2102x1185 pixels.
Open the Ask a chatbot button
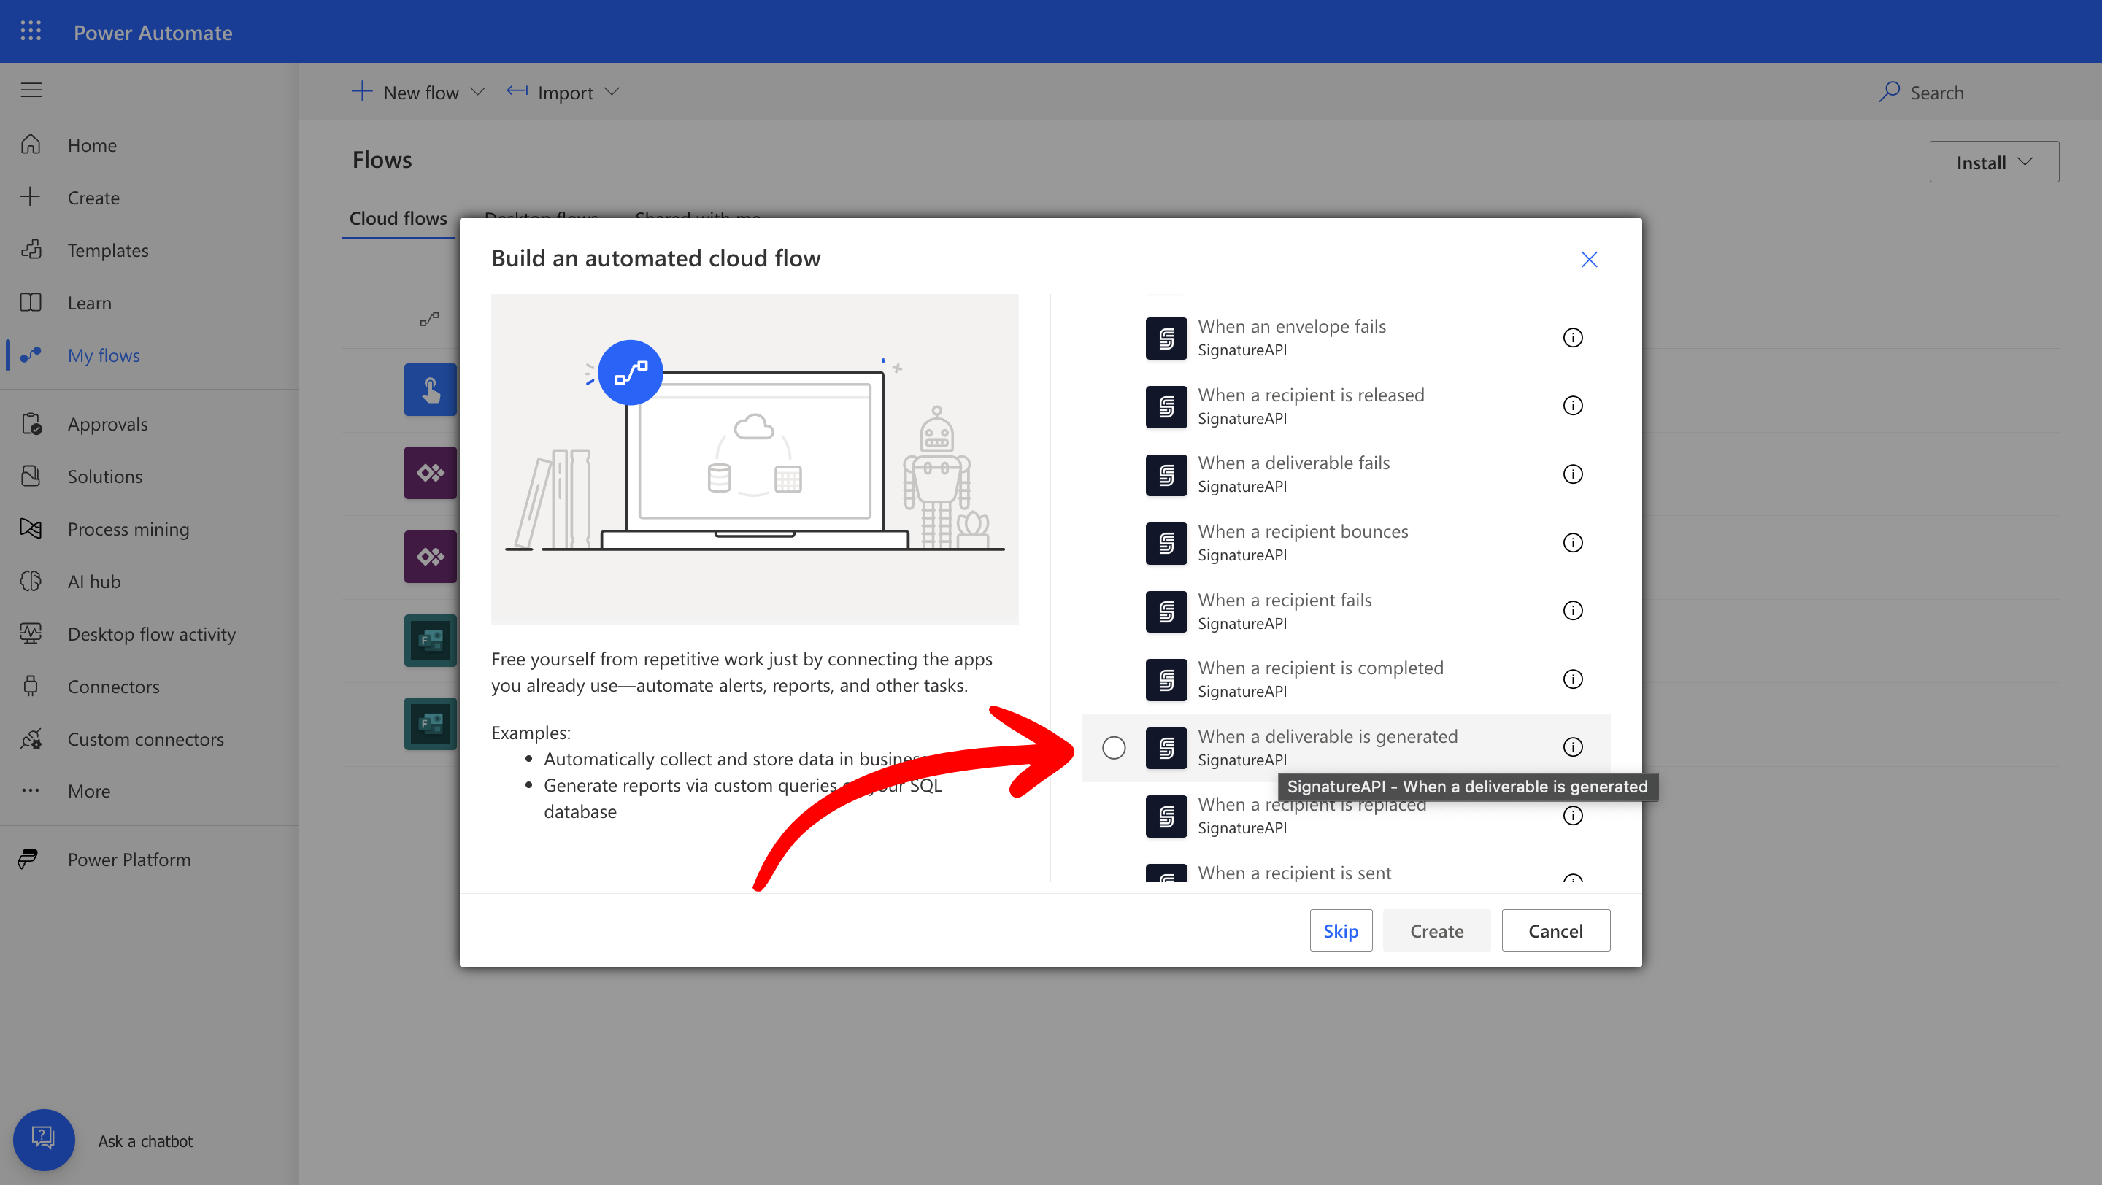(x=43, y=1139)
